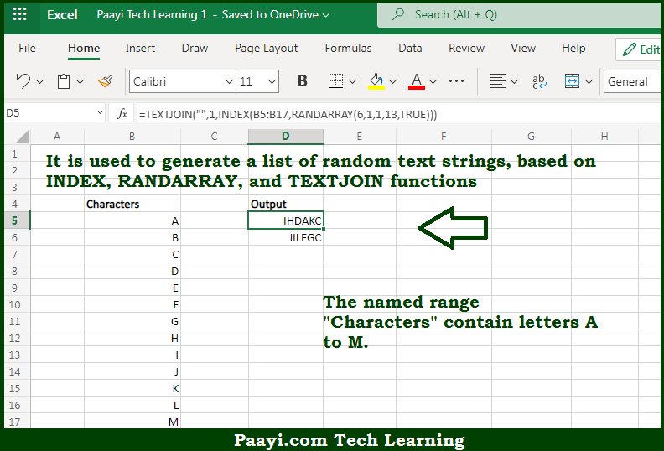Open the Review tab

466,49
